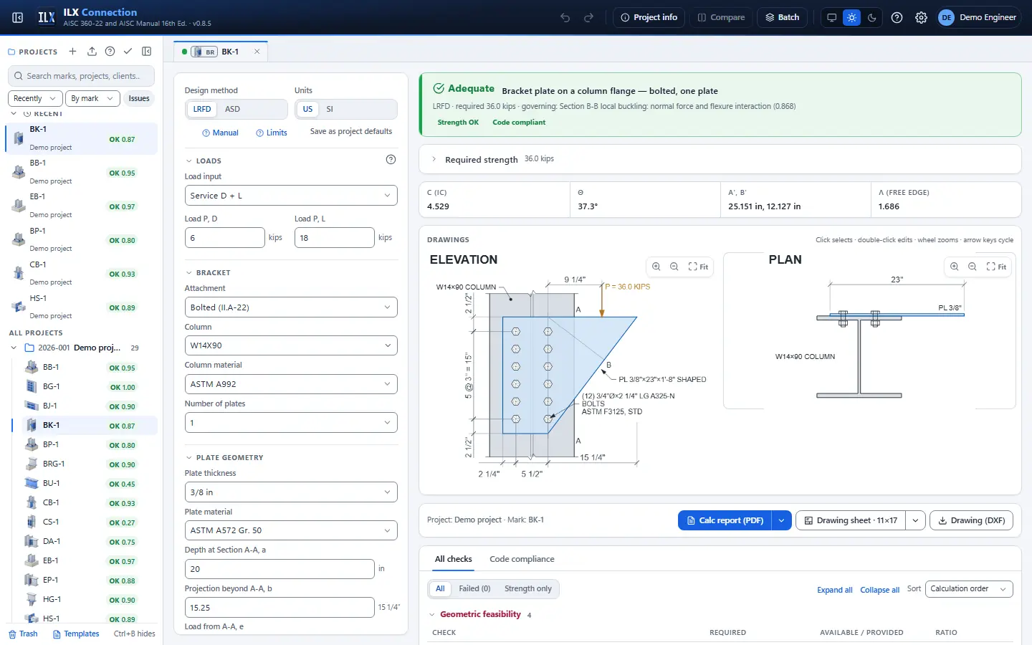This screenshot has width=1032, height=645.
Task: Switch to dark theme moon icon
Action: 872,17
